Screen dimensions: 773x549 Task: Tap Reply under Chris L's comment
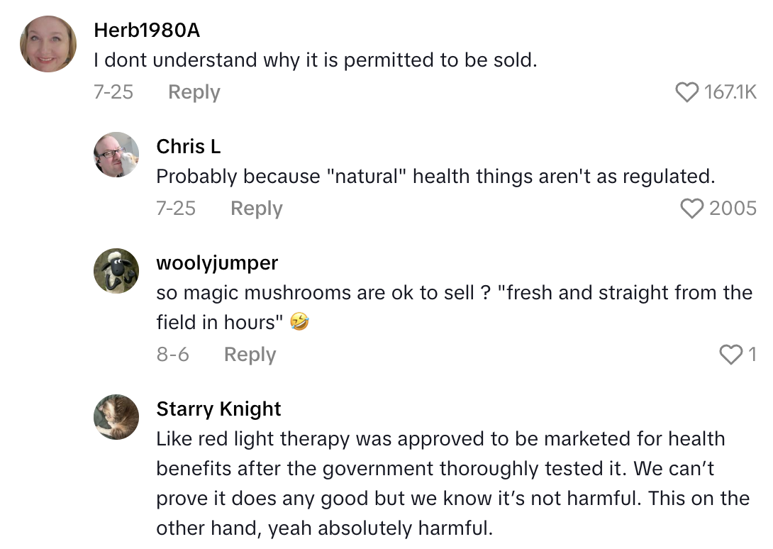(x=256, y=208)
